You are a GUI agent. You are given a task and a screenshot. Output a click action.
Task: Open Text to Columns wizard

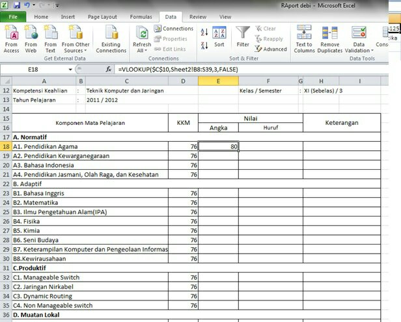(304, 38)
